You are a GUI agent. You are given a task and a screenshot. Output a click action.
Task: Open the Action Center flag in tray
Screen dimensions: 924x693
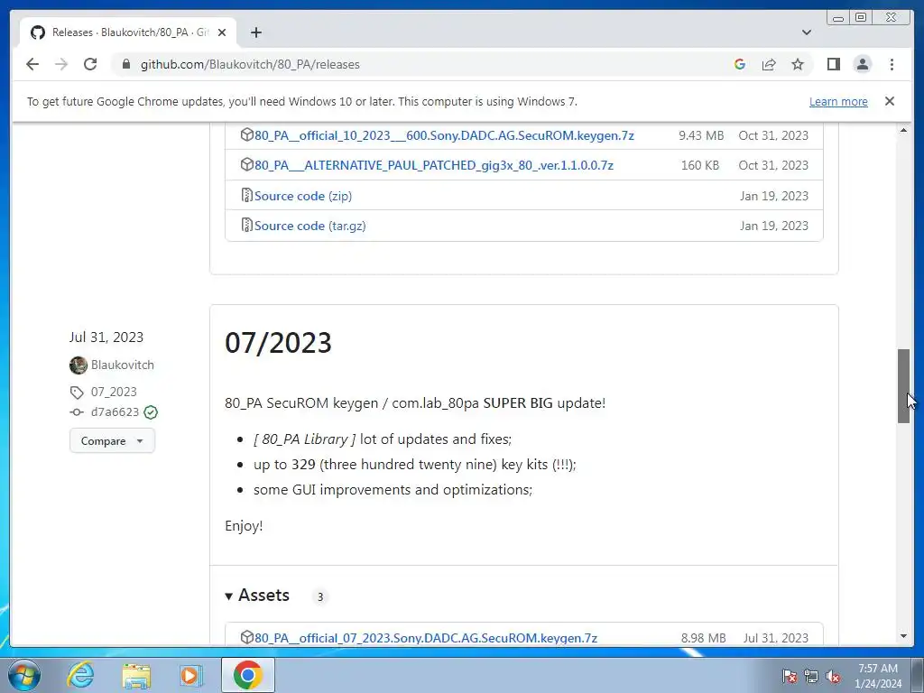point(790,677)
